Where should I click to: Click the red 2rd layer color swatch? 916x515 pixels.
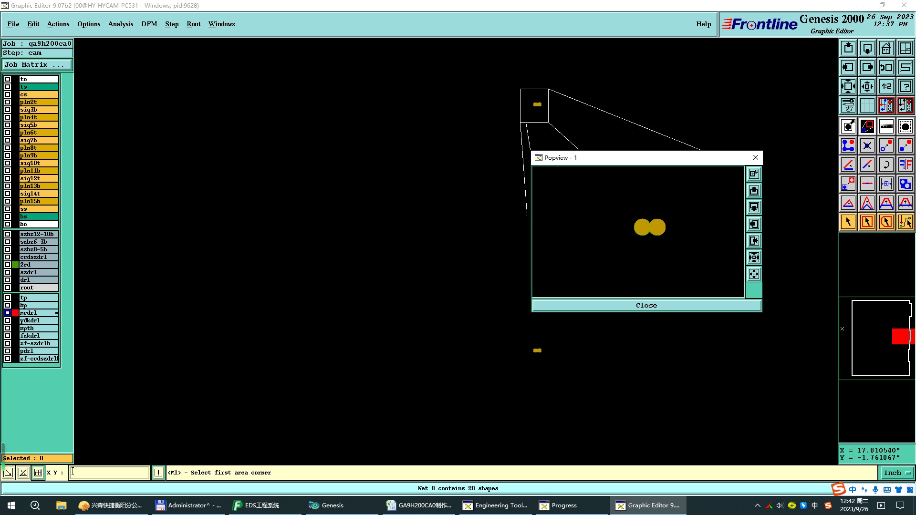tap(15, 265)
